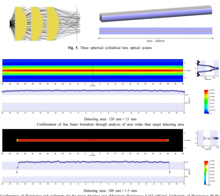Click the low outlier point at the X profile's right end
The width and height of the screenshot is (220, 196).
[170, 172]
